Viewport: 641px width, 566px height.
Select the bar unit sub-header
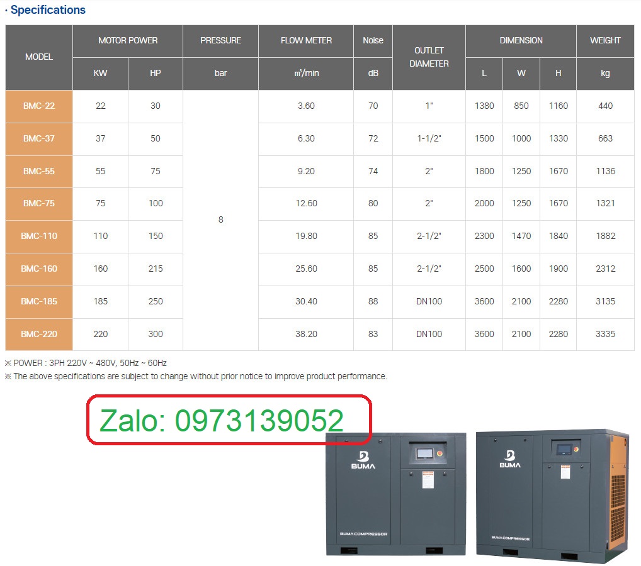(220, 73)
